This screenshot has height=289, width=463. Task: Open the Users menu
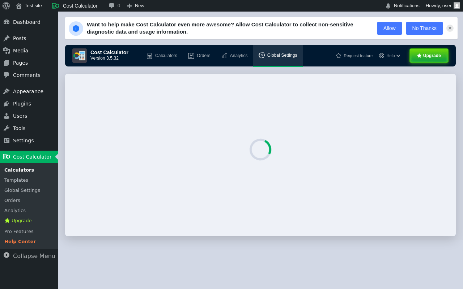coord(29,116)
